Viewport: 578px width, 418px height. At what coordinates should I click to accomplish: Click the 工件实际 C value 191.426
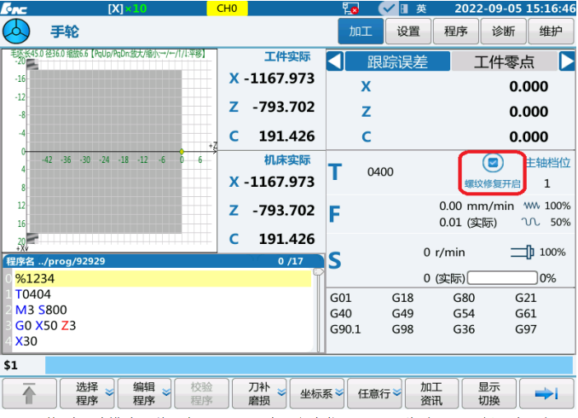[x=286, y=136]
